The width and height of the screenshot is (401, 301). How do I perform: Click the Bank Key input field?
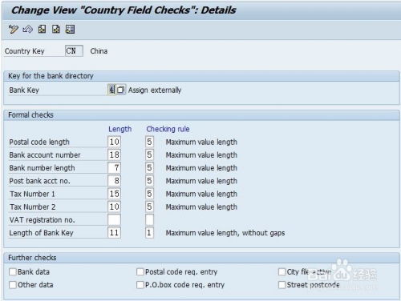coord(111,90)
